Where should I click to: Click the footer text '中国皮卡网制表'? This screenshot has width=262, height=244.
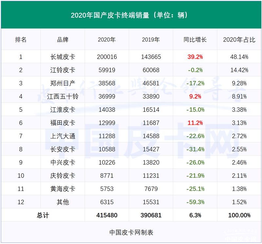(x=131, y=233)
